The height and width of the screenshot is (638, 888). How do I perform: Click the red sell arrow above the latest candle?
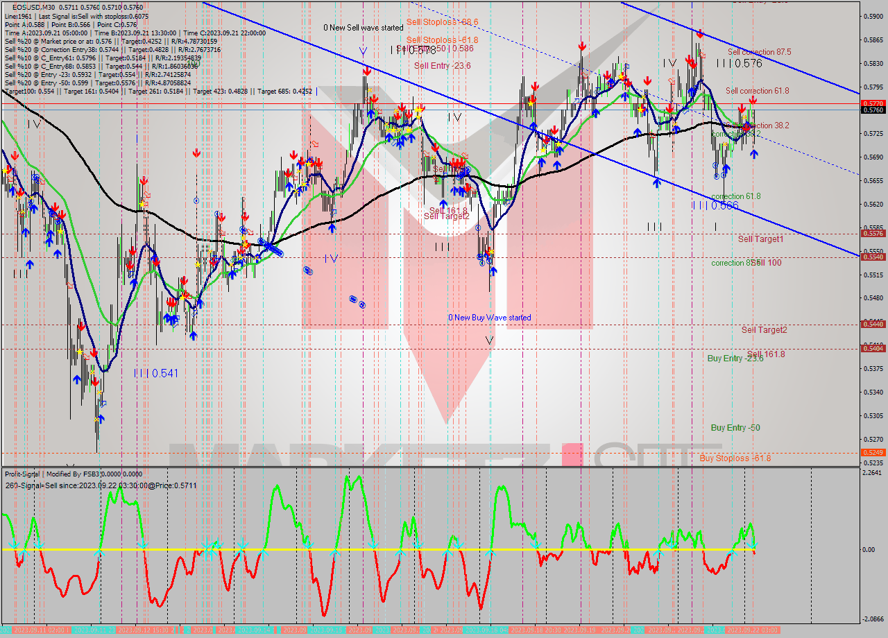click(753, 101)
